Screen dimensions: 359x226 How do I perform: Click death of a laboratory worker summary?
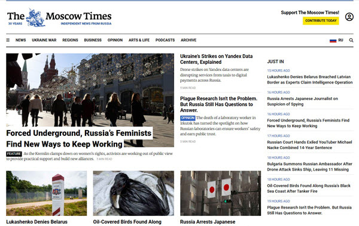tap(220, 126)
